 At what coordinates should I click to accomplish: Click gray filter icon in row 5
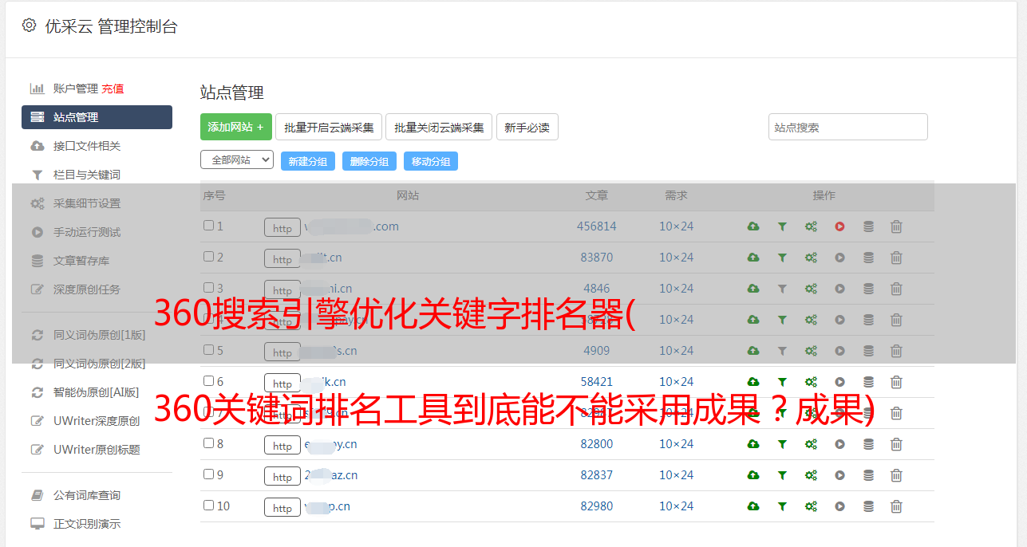[782, 351]
